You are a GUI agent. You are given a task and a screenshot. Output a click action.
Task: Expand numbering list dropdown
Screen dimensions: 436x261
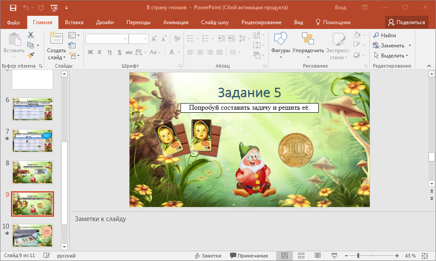(x=213, y=39)
